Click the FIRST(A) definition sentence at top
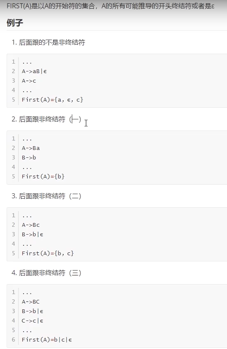The image size is (227, 349). (111, 6)
